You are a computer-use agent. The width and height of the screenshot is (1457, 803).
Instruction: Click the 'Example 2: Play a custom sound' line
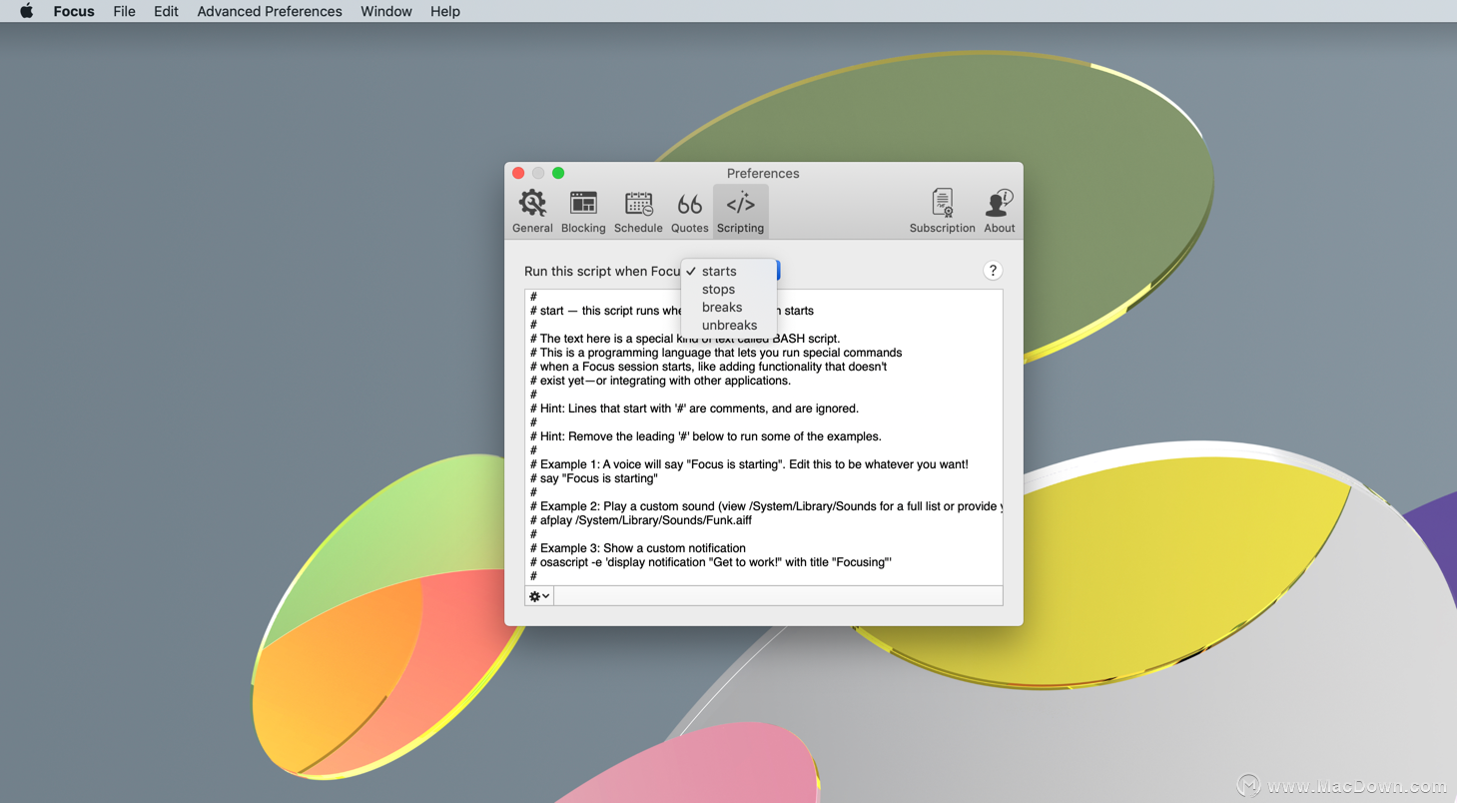[766, 506]
